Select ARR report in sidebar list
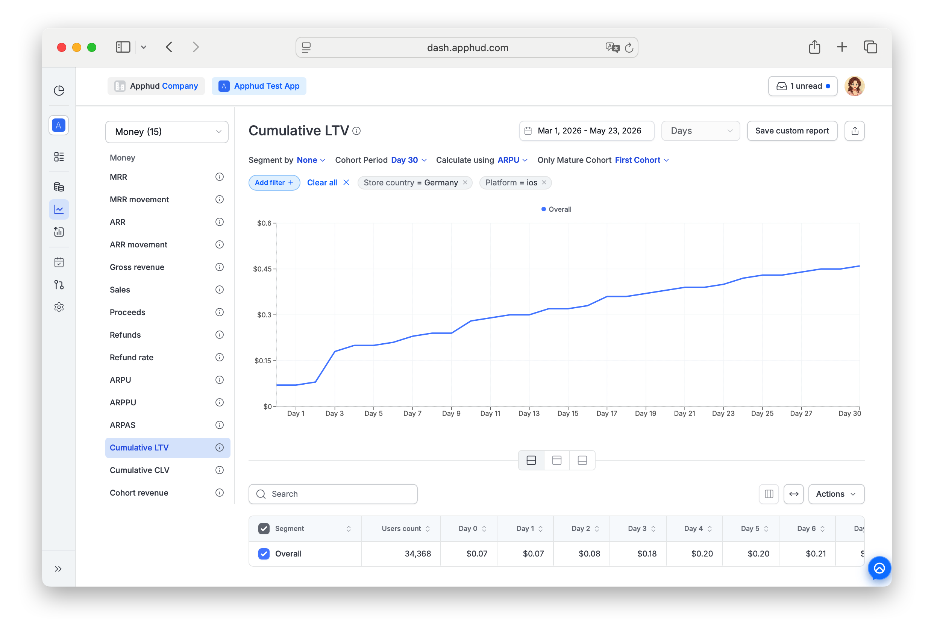Screen dimensions: 934x643 pyautogui.click(x=118, y=222)
